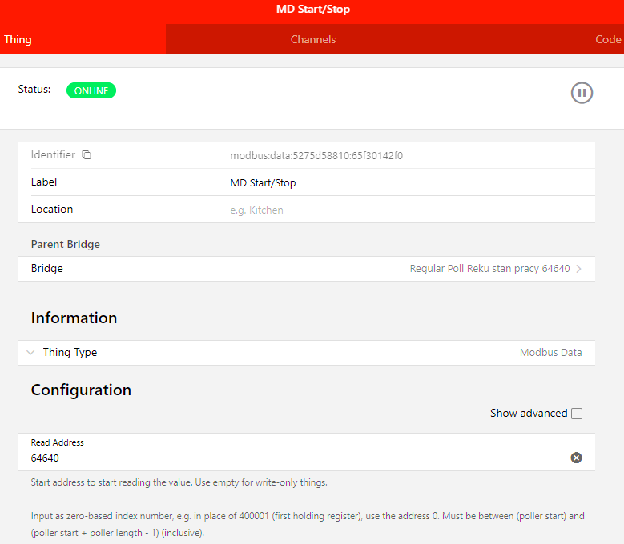Click the ONLINE status badge
Screen dimensions: 624x544
[x=91, y=90]
